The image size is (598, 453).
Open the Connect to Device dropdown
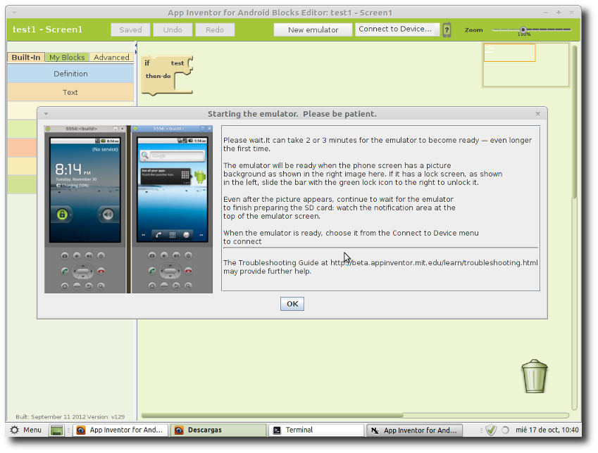tap(397, 30)
